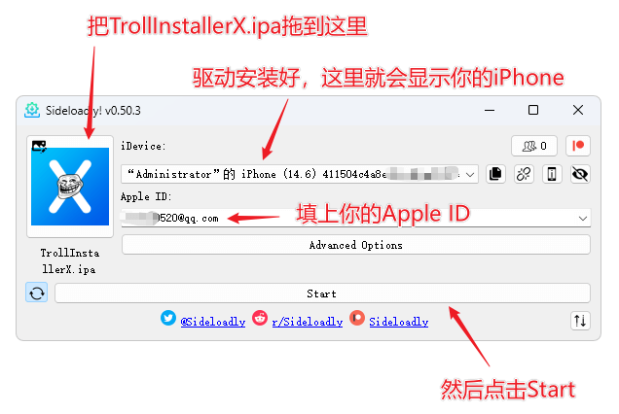This screenshot has width=619, height=414.
Task: Click the TrollInstallerX IPA thumbnail
Action: (70, 187)
